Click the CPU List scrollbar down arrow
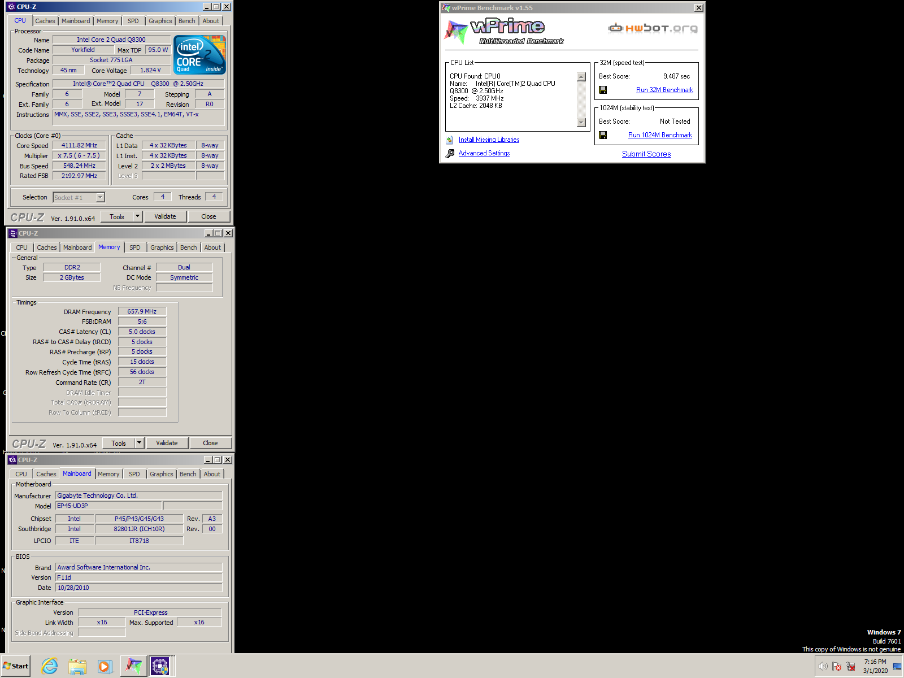Image resolution: width=904 pixels, height=678 pixels. pyautogui.click(x=581, y=123)
